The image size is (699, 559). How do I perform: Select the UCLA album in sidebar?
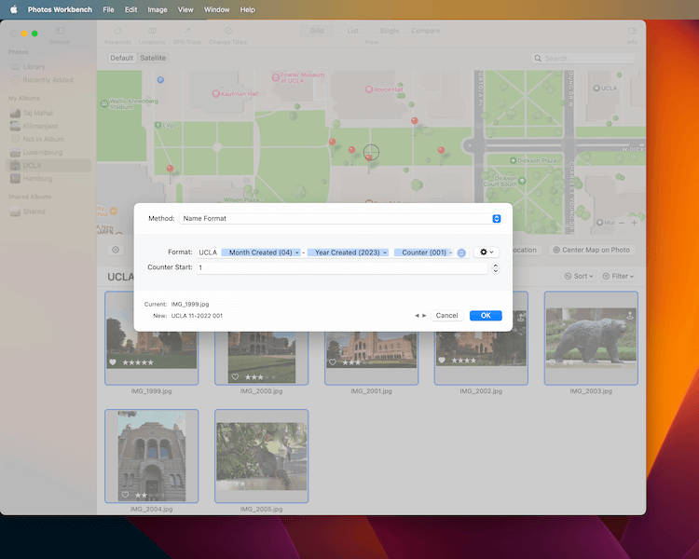[x=48, y=166]
